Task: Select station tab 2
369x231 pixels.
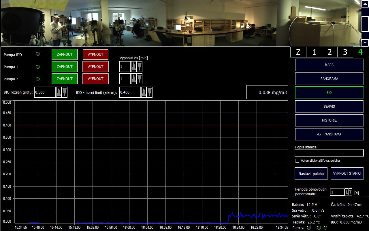Action: [x=330, y=52]
